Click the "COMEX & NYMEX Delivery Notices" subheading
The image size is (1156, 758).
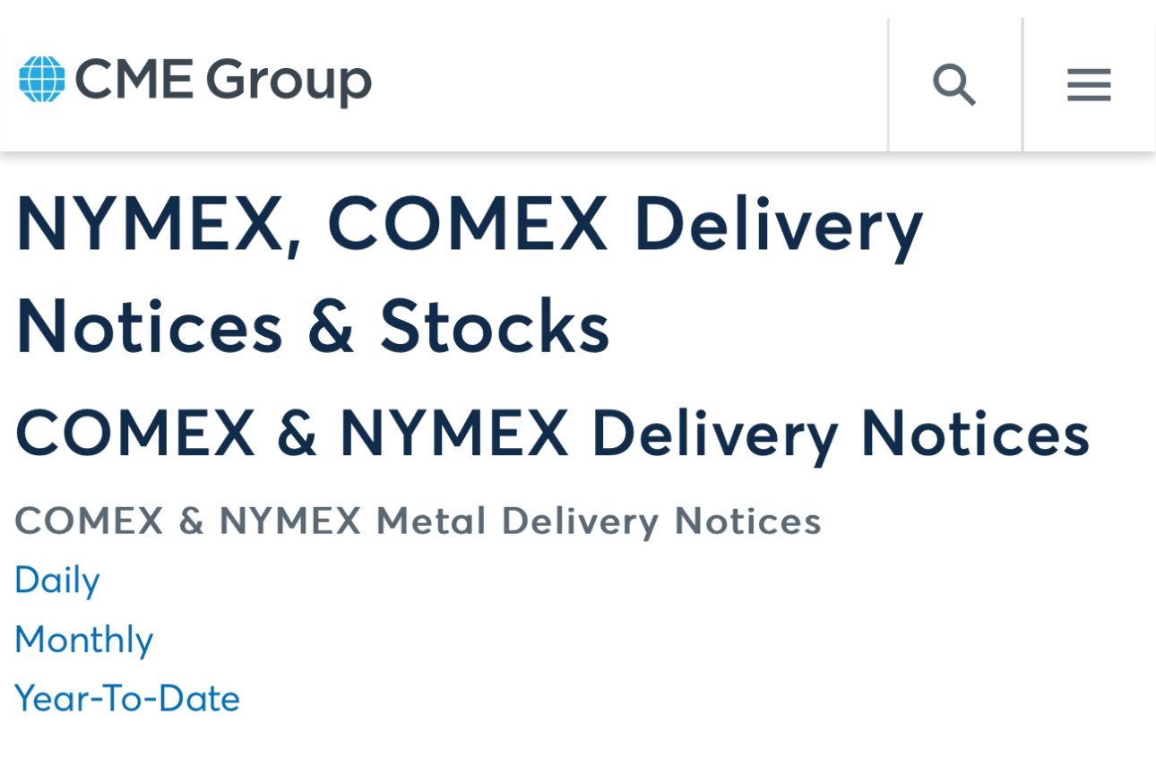click(552, 434)
